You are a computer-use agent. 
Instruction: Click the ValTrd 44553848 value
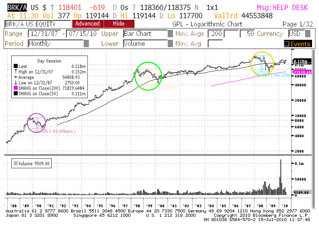tap(257, 16)
